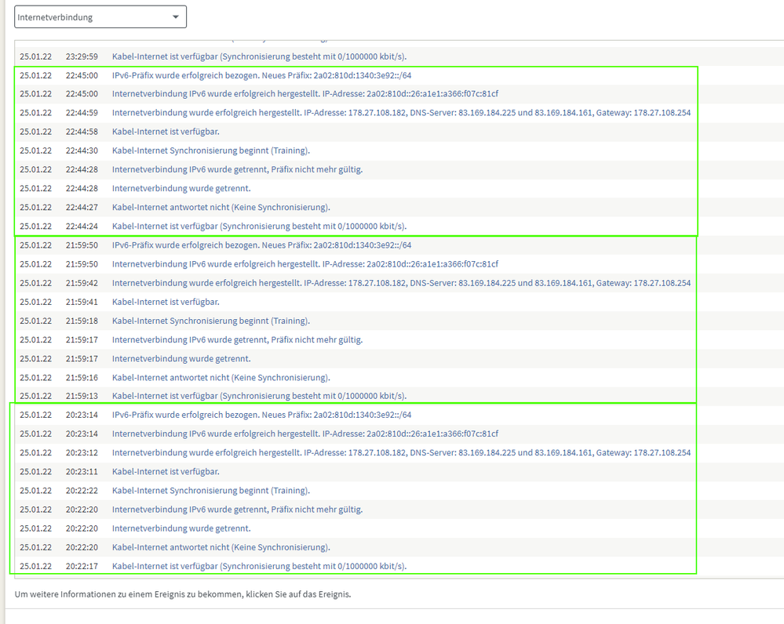Image resolution: width=784 pixels, height=624 pixels.
Task: Open 20:22:20 Internetverbindung wurde getrennt entry
Action: pos(181,528)
